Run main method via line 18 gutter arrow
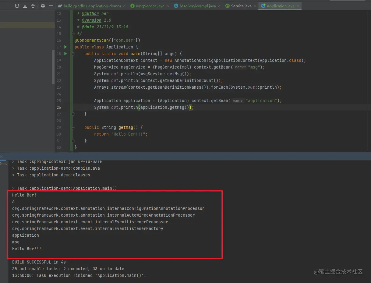Viewport: 371px width, 283px height. (65, 54)
